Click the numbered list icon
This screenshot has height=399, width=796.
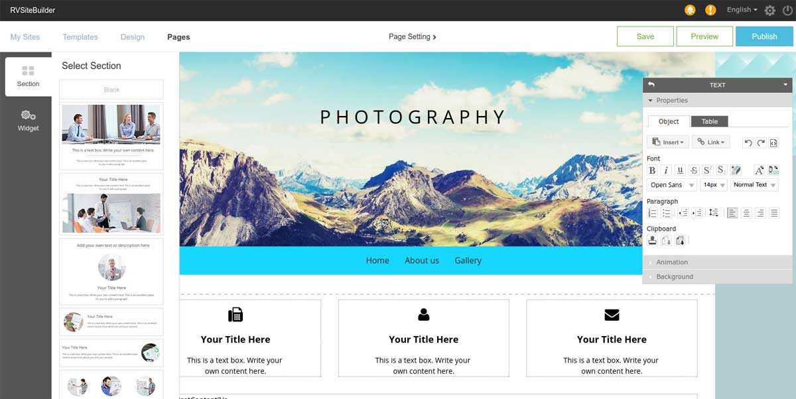tap(652, 213)
